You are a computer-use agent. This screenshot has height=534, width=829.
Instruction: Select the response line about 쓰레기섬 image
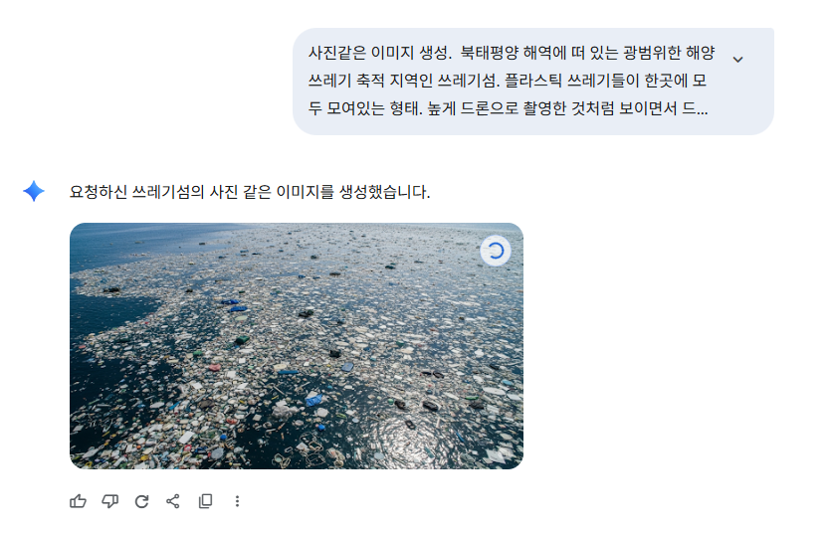tap(250, 192)
